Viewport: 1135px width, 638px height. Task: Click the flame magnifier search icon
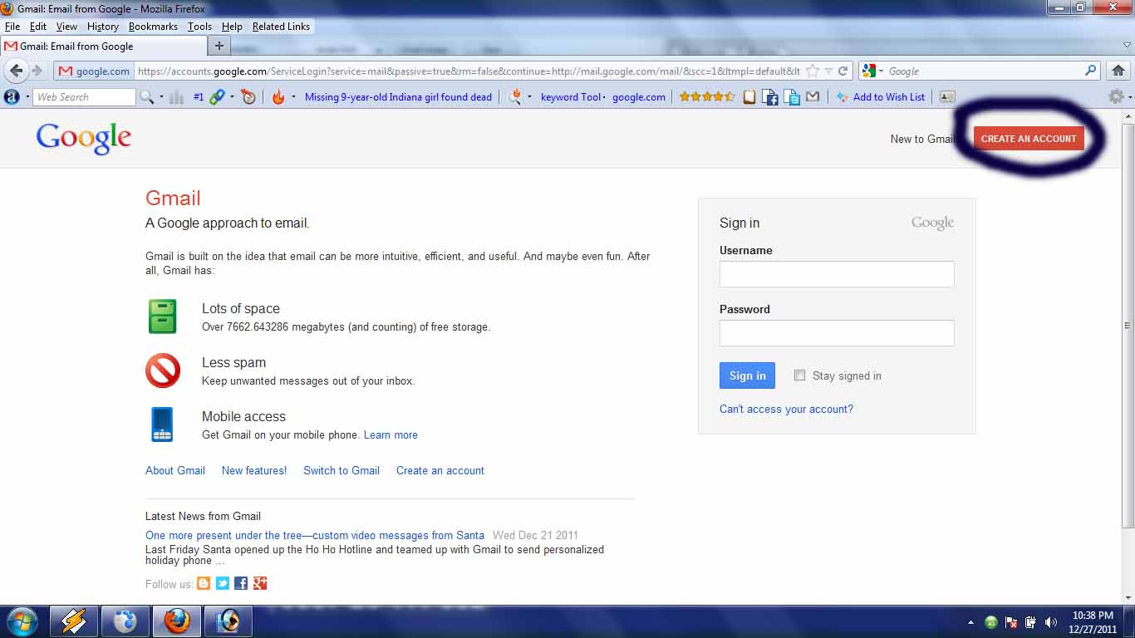[515, 97]
